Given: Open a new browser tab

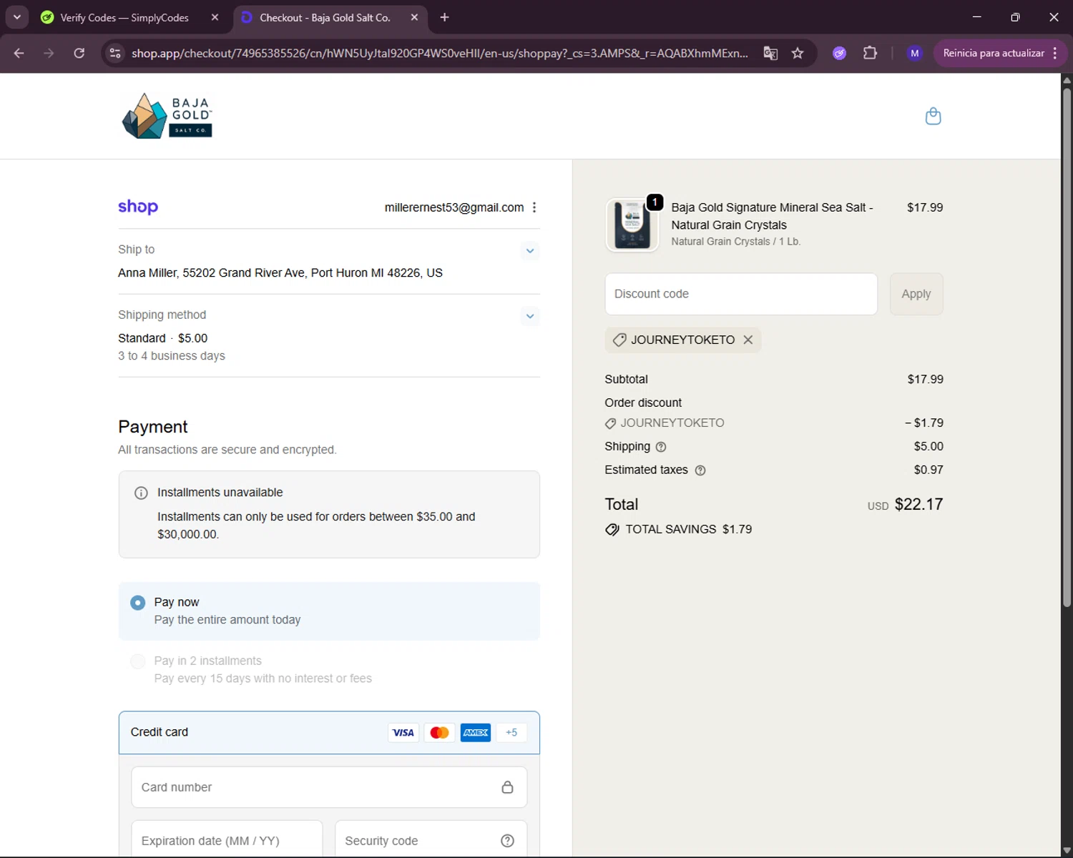Looking at the screenshot, I should click(444, 17).
